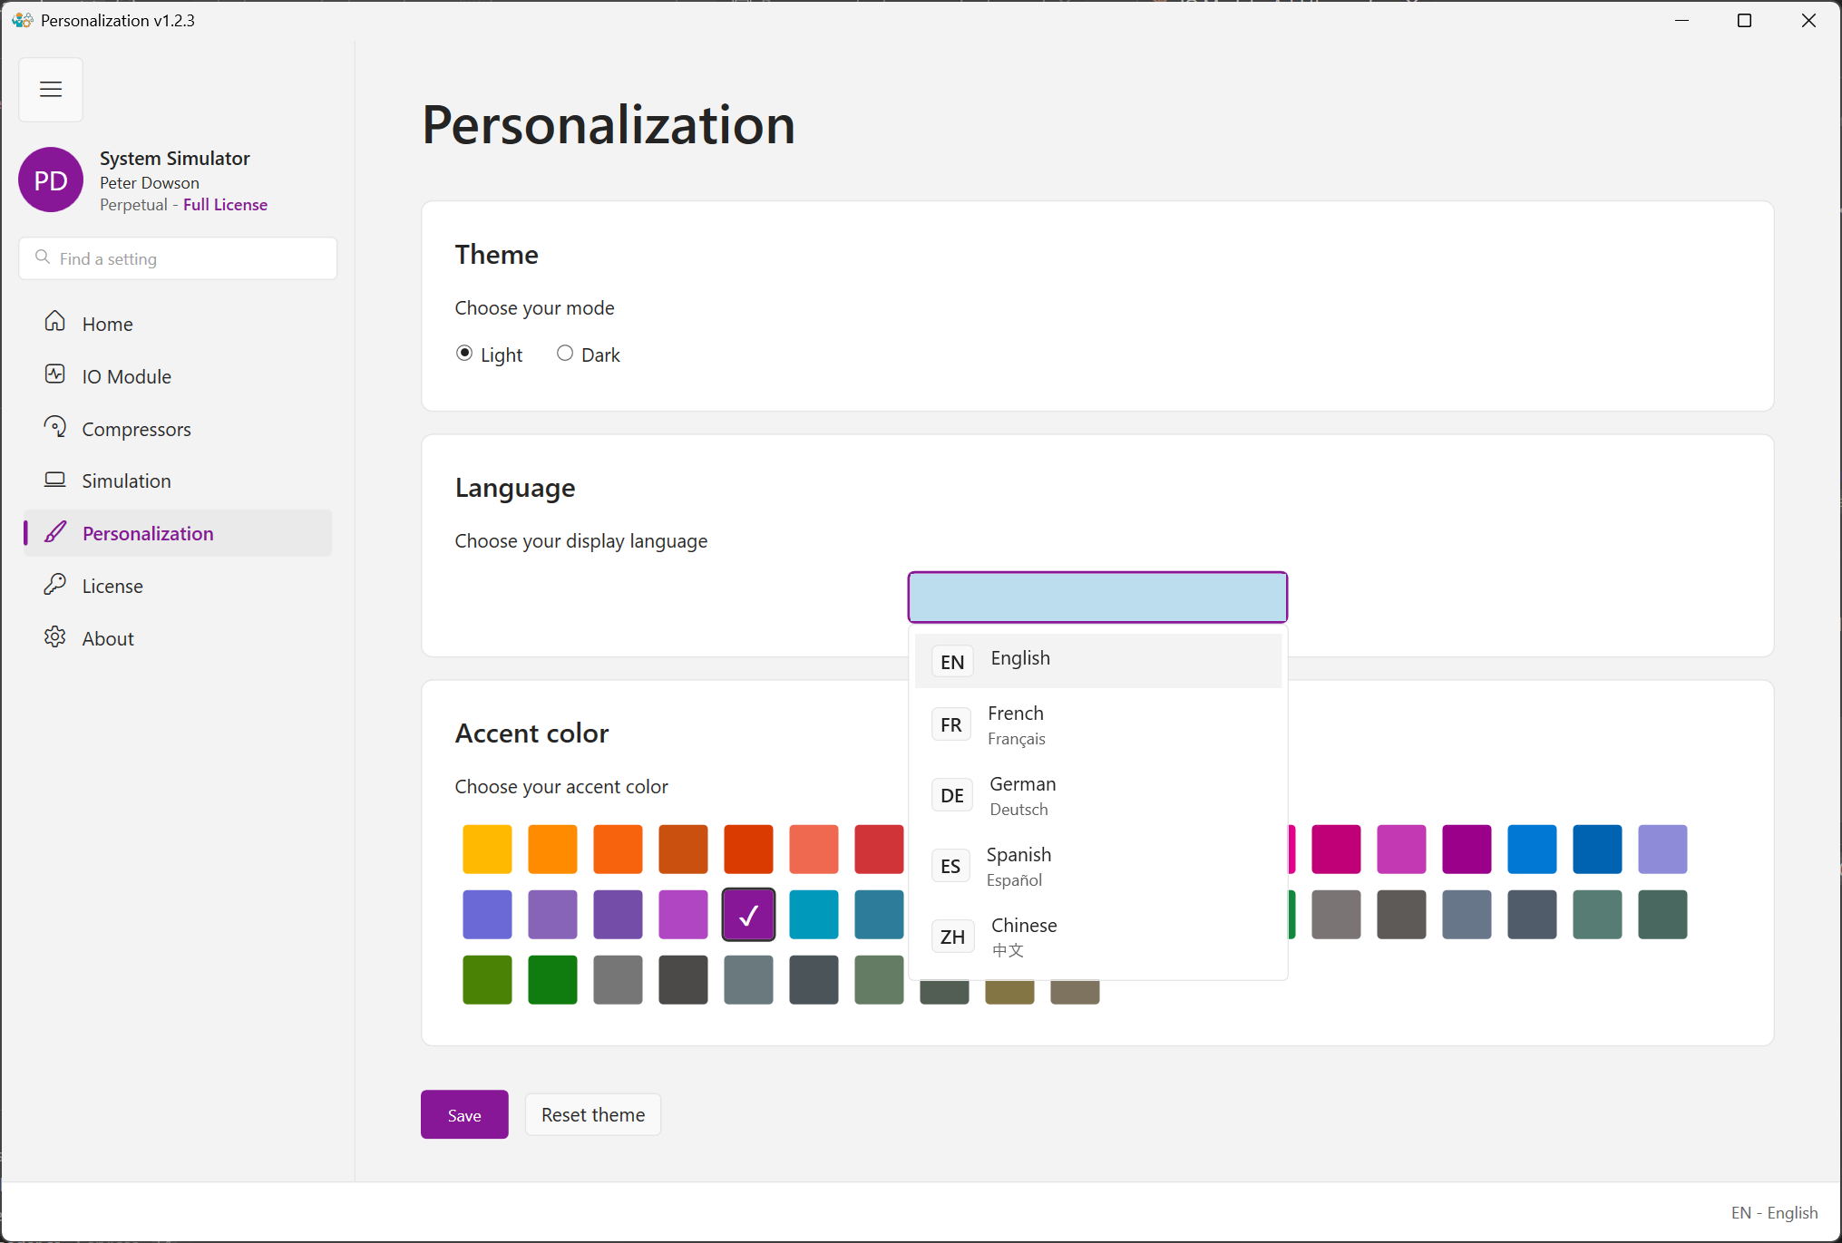Select the Dark theme mode
This screenshot has width=1842, height=1243.
[x=564, y=353]
